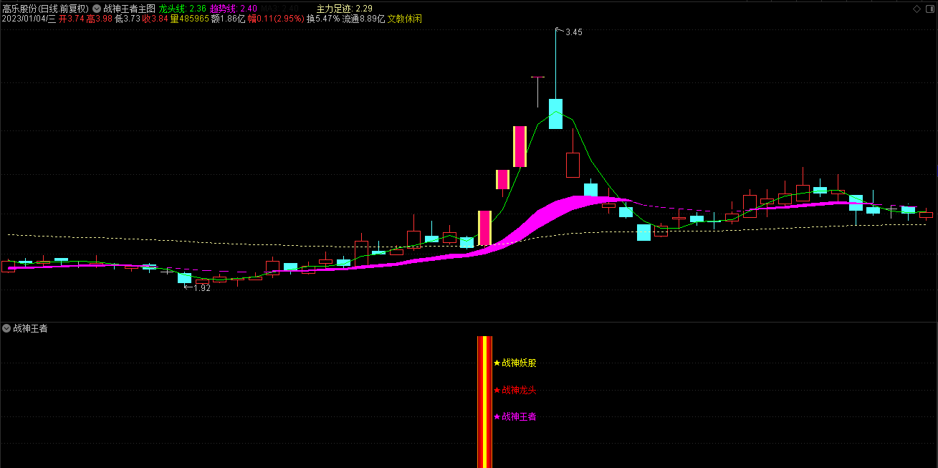Viewport: 938px width, 468px height.
Task: Click the 趋势线 indicator label
Action: tap(222, 9)
